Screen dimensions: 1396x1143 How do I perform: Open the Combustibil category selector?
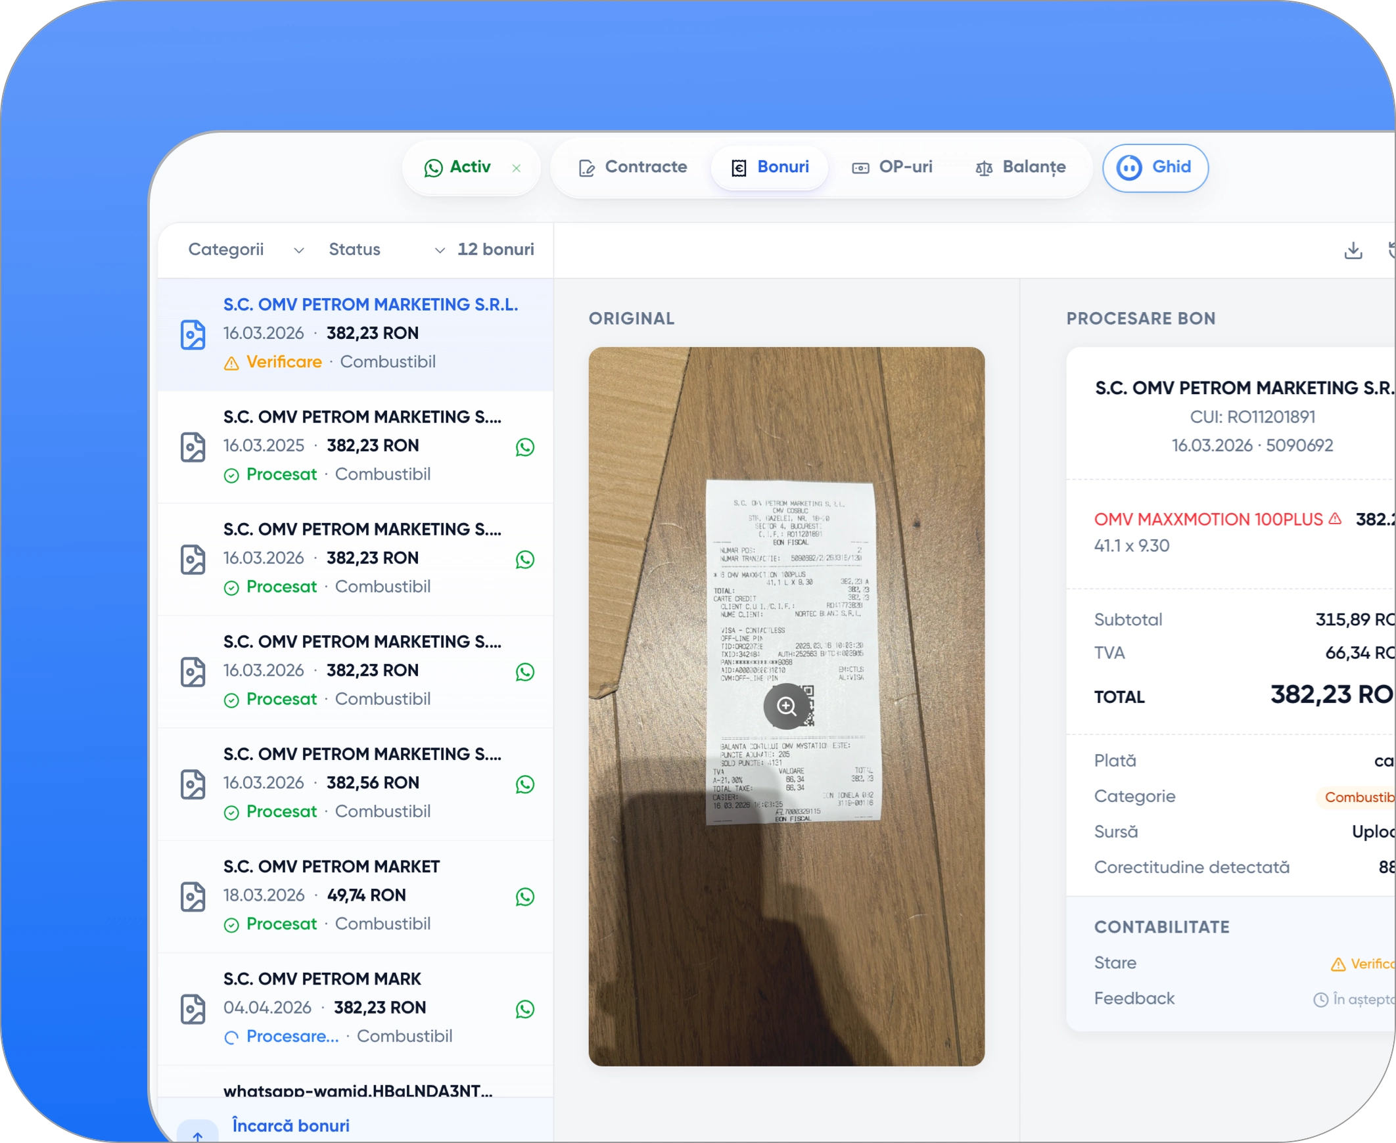point(1359,797)
